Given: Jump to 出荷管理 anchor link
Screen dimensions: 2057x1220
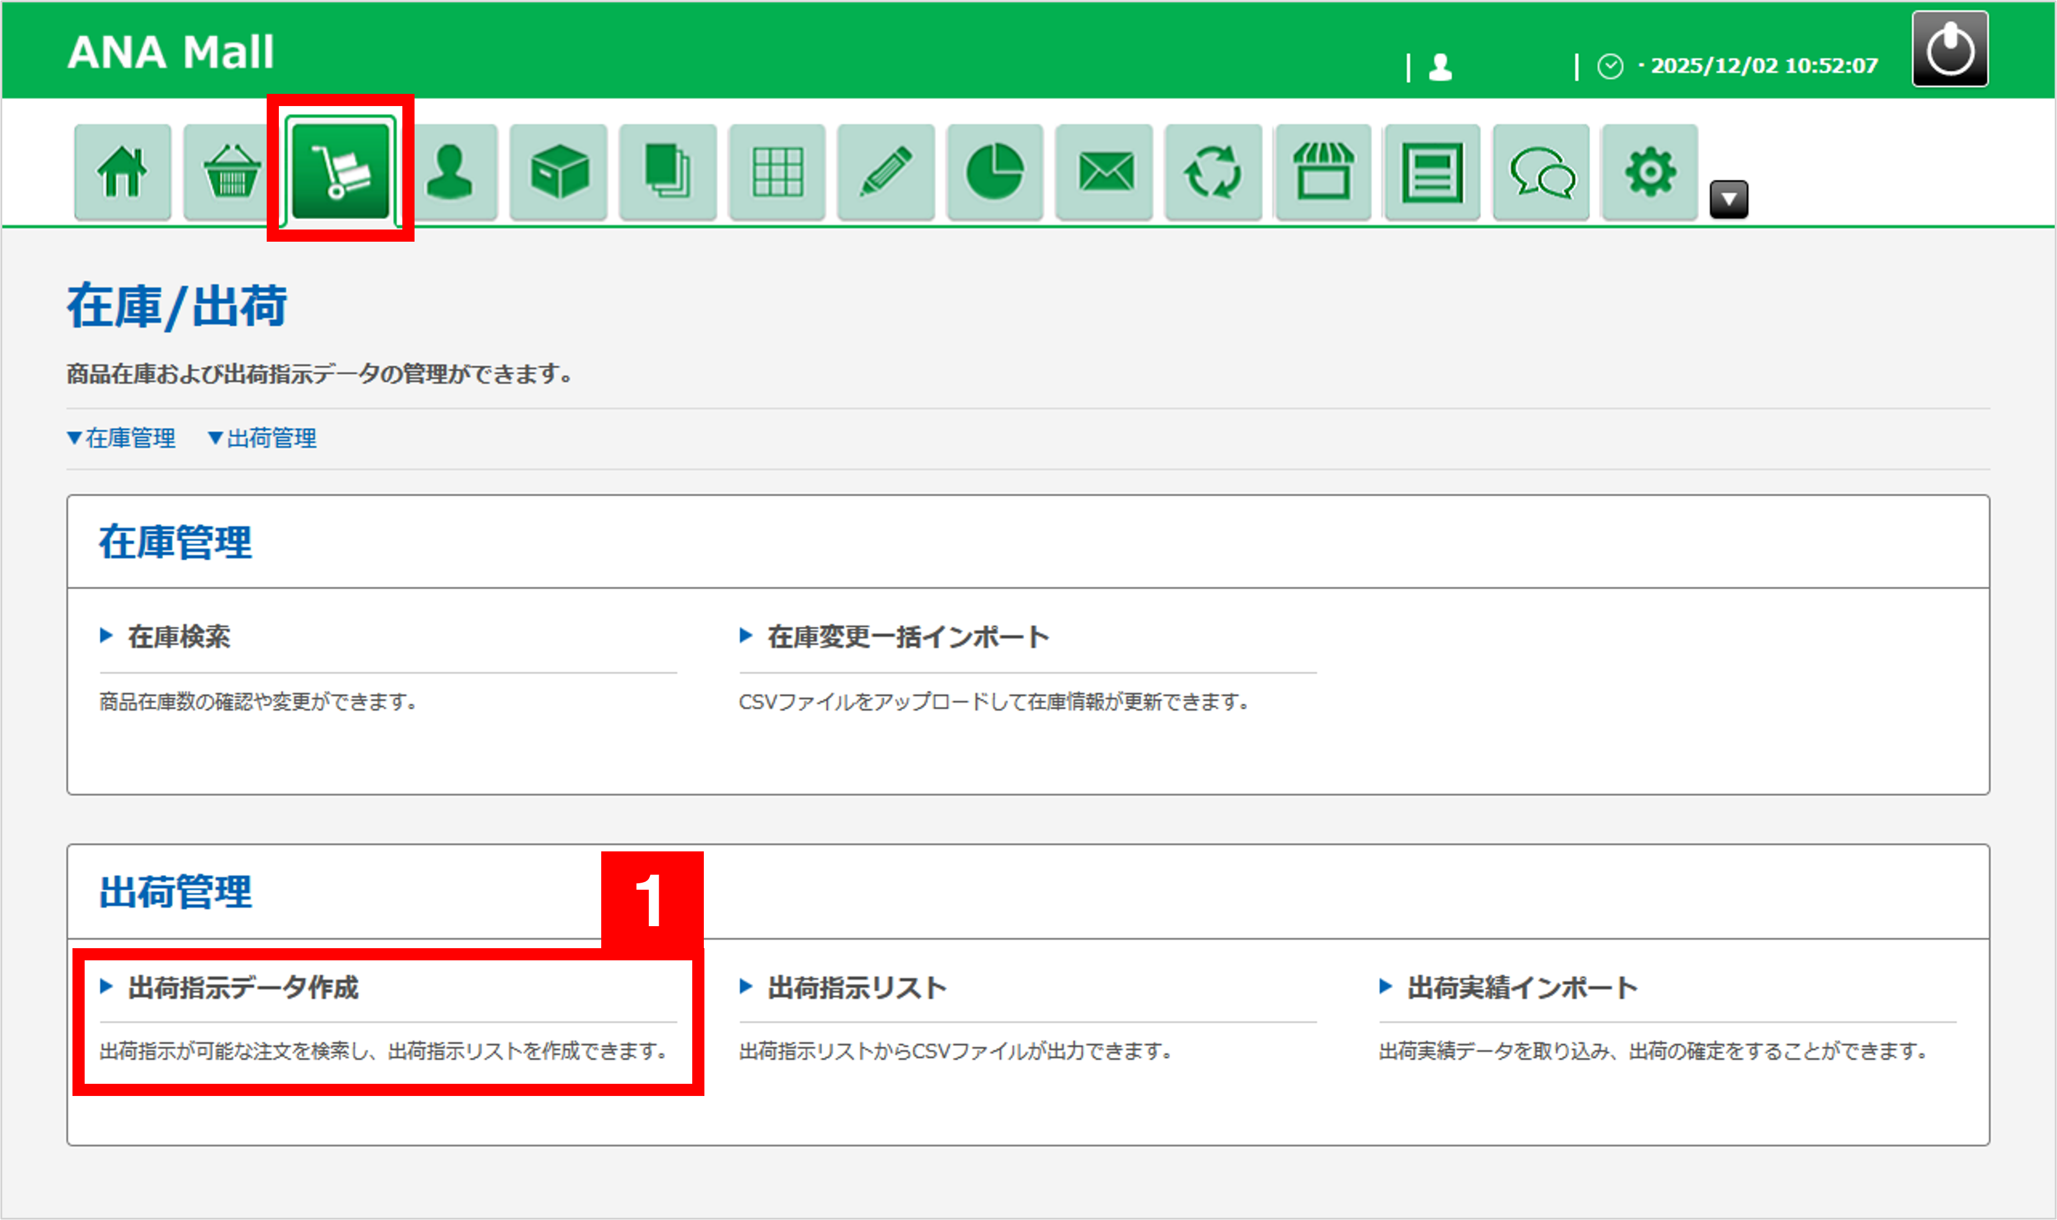Looking at the screenshot, I should point(262,438).
